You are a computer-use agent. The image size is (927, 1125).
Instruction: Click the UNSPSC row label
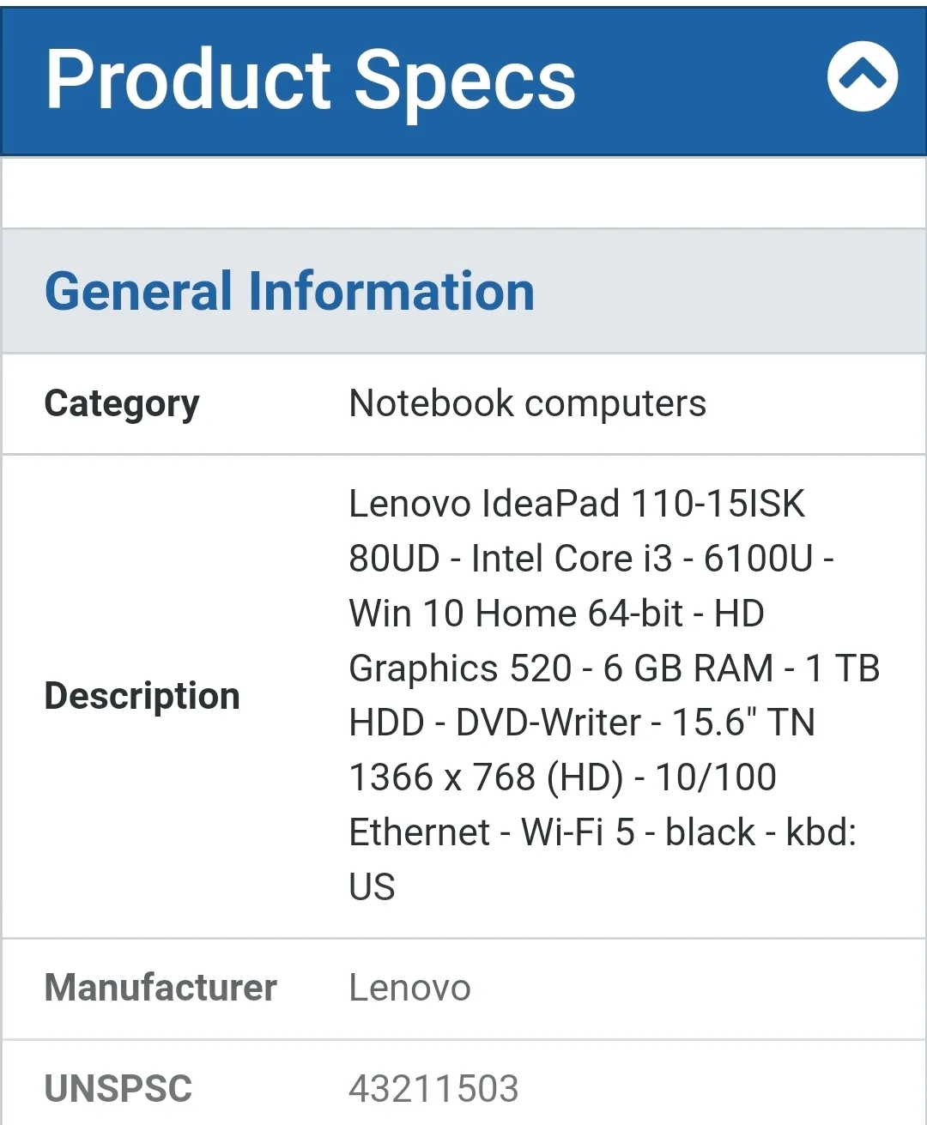click(x=118, y=1088)
